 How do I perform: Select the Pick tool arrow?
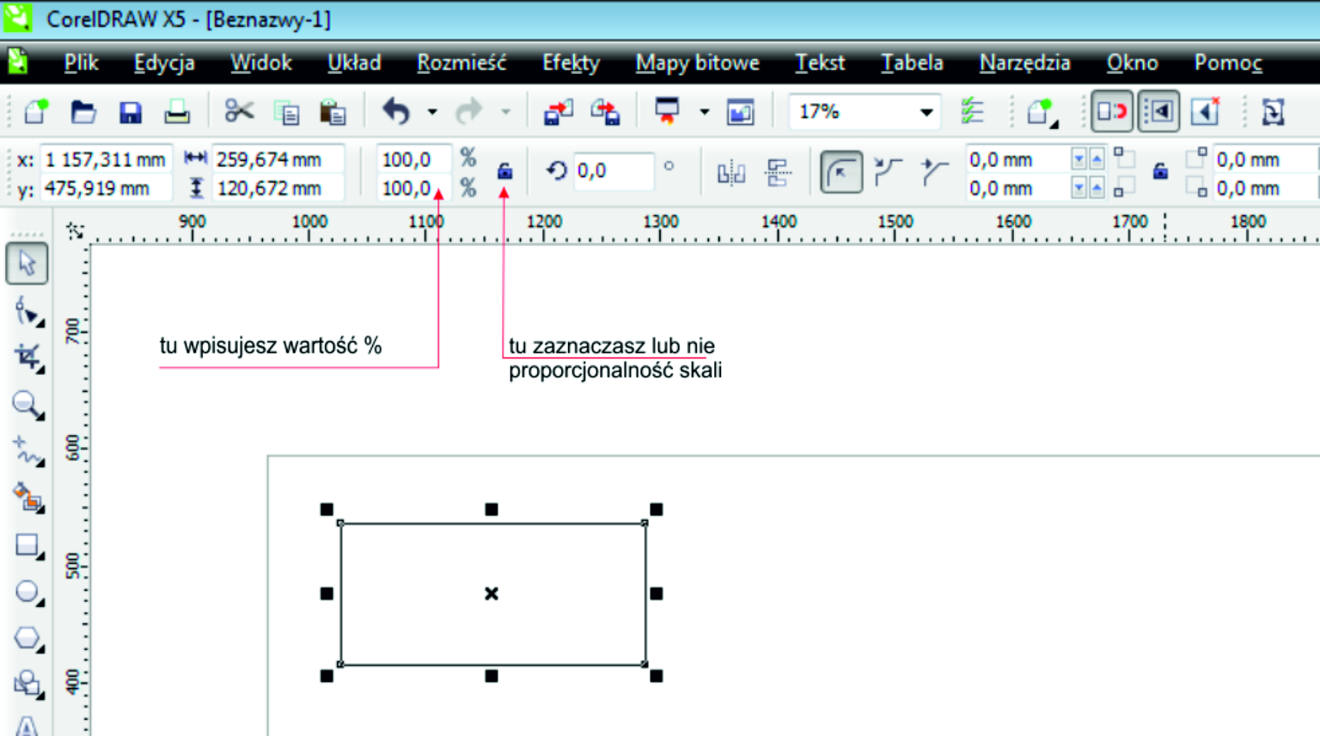pos(27,263)
